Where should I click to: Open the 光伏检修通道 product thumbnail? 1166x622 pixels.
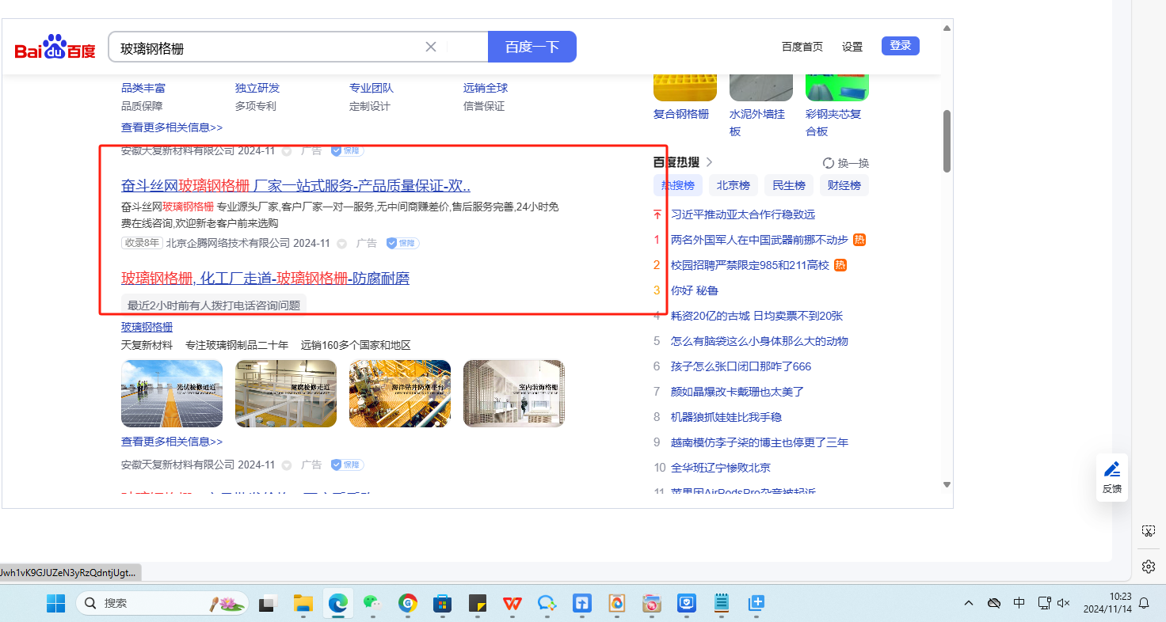coord(172,393)
